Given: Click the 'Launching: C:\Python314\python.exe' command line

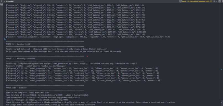Looking at the screenshot, I should tap(72, 63).
